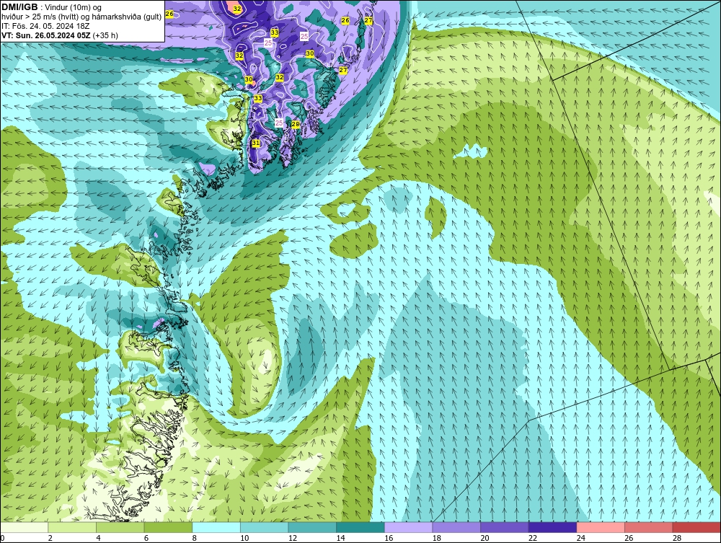
Task: Click the color scale tick label '24'
Action: (x=580, y=538)
